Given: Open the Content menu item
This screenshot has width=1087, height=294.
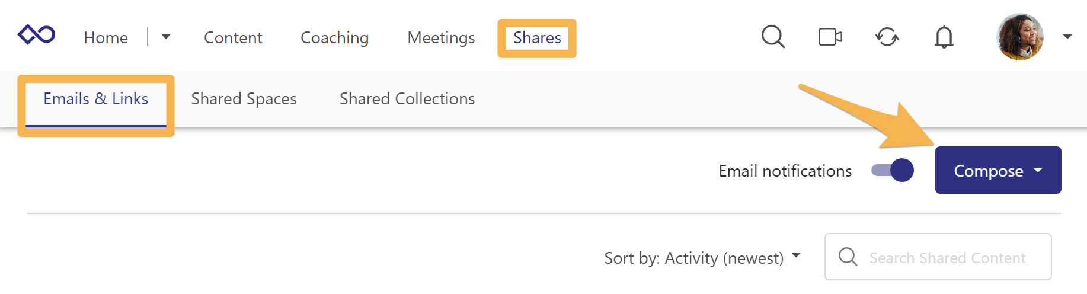Looking at the screenshot, I should (x=233, y=38).
